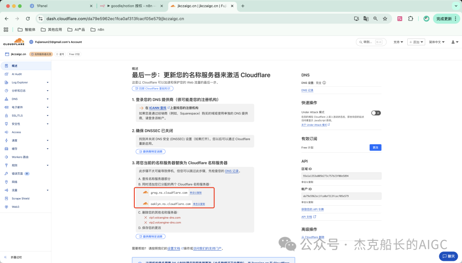Image resolution: width=462 pixels, height=263 pixels.
Task: Open Scrape Shield item
Action: [x=21, y=198]
